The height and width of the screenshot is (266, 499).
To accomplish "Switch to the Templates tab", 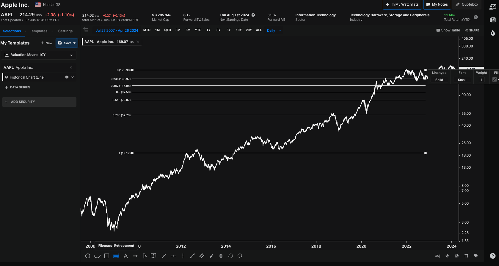I will pyautogui.click(x=39, y=31).
